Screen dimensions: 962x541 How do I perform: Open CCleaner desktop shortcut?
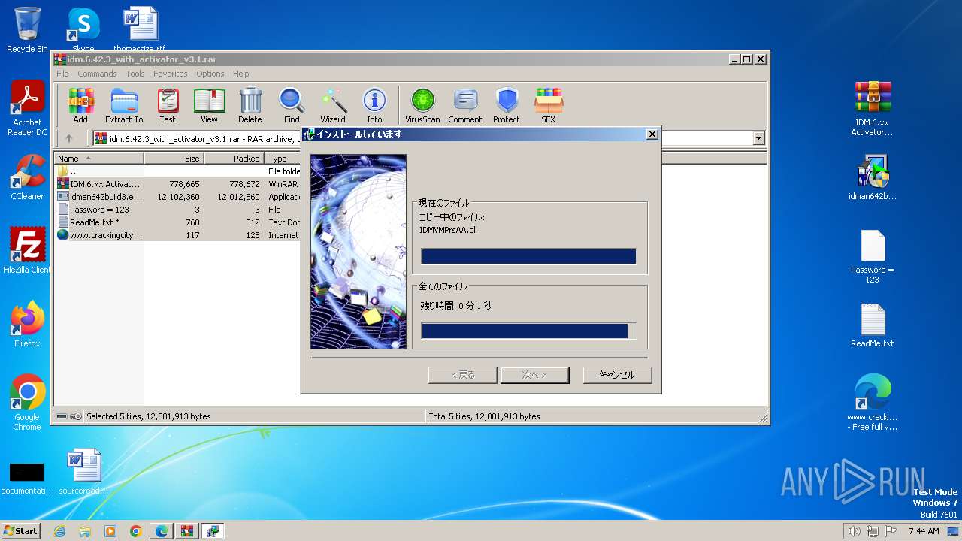coord(27,177)
